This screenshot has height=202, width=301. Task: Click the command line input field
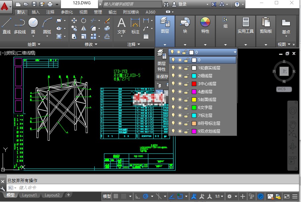(66, 187)
